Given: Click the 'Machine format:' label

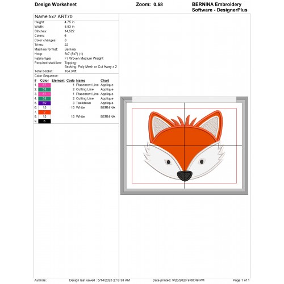Looking at the screenshot, I should click(46, 49).
